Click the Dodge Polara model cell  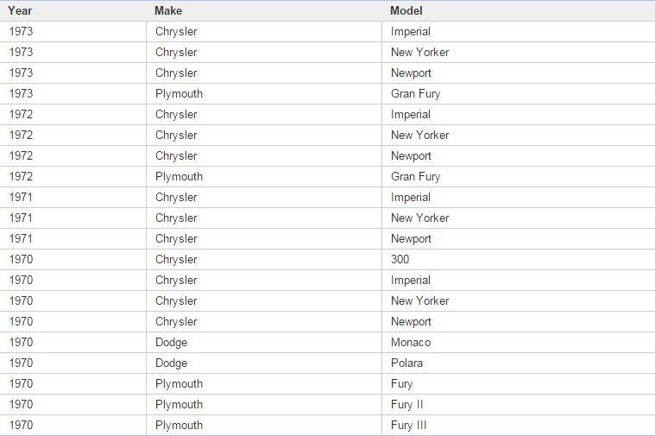[x=519, y=363]
